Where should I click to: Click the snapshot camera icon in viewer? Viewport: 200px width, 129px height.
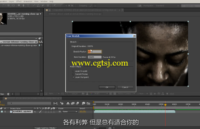83,94
